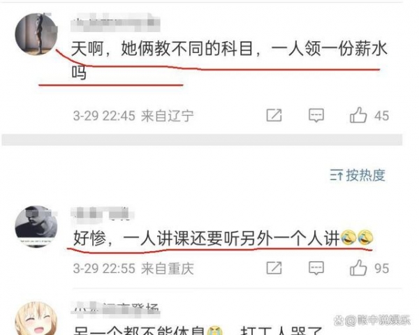Click the watermark account name at bottom right

coord(372,320)
